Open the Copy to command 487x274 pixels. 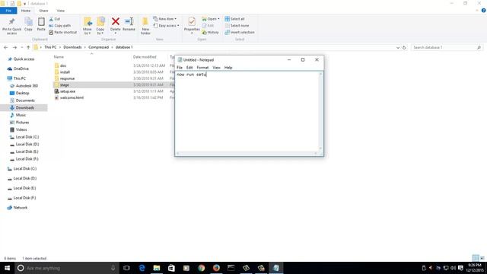(100, 26)
